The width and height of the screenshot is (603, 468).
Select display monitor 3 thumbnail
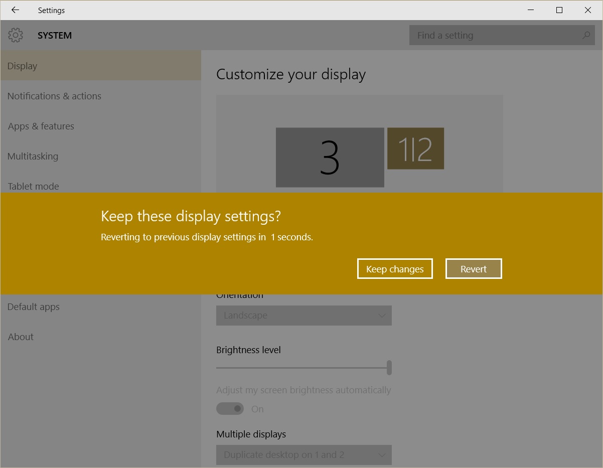pos(330,158)
